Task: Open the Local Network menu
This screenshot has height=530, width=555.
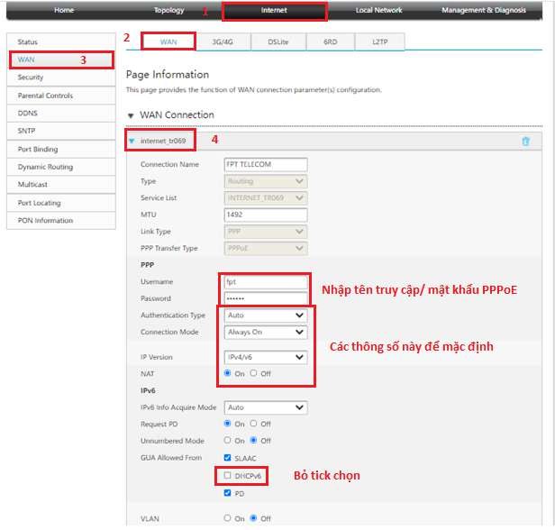Action: click(x=378, y=10)
